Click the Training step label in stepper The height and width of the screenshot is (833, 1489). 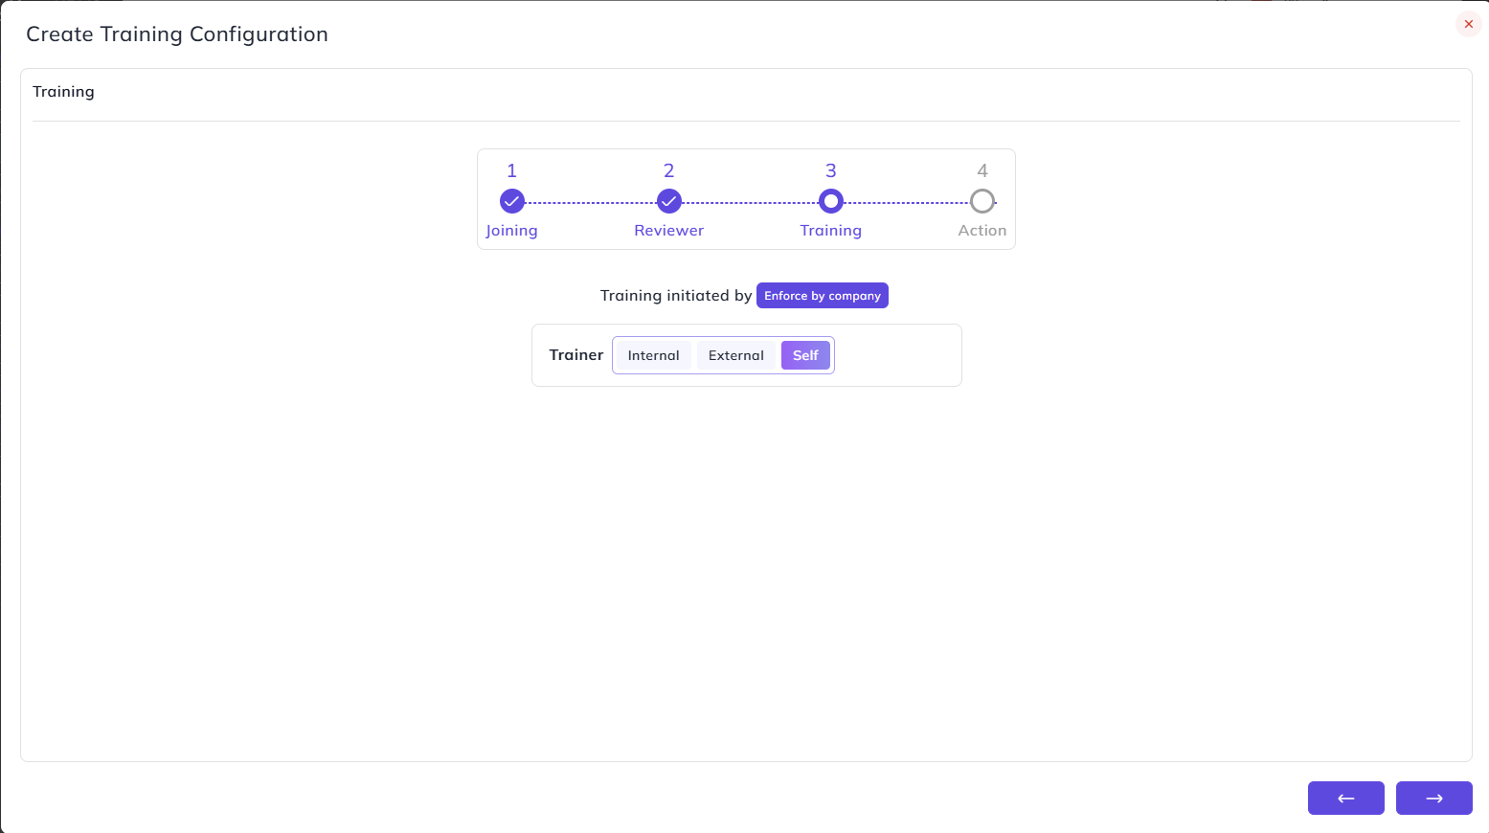click(x=831, y=231)
